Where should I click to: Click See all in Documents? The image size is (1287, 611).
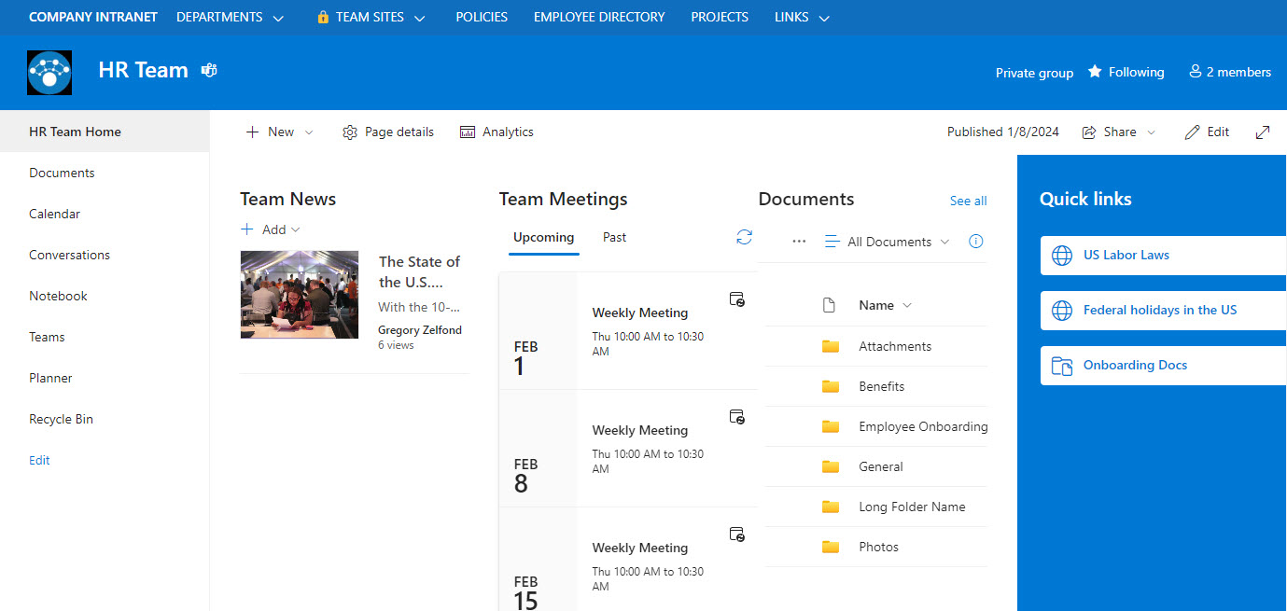(x=968, y=201)
